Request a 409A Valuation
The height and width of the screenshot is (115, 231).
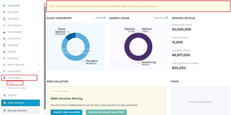pos(66,112)
